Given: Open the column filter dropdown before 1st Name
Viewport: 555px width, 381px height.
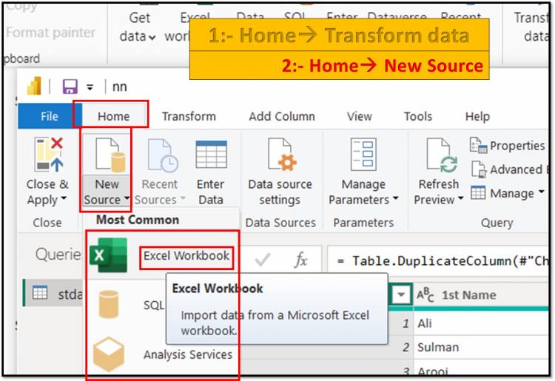Looking at the screenshot, I should 401,294.
